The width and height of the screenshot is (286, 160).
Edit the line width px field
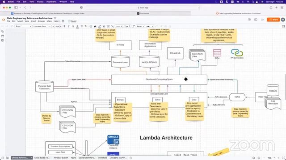127,26
